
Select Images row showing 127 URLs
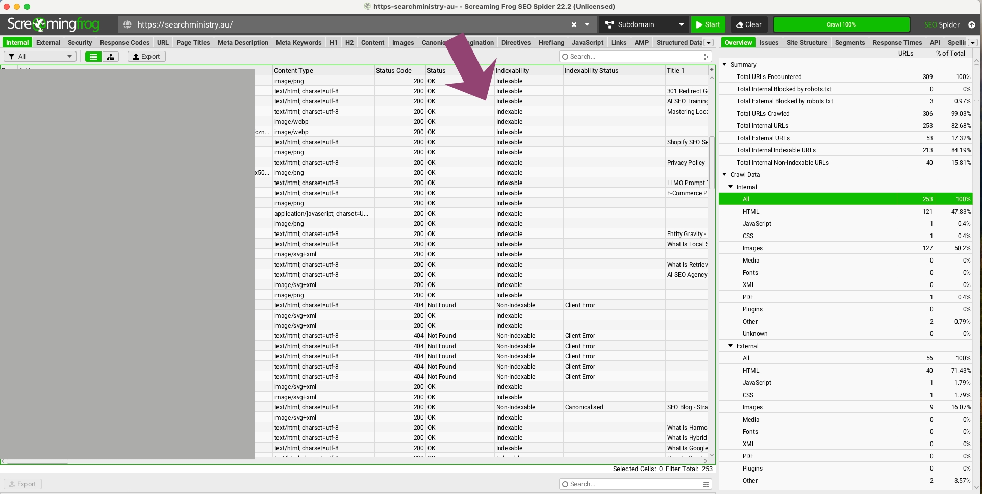(845, 248)
